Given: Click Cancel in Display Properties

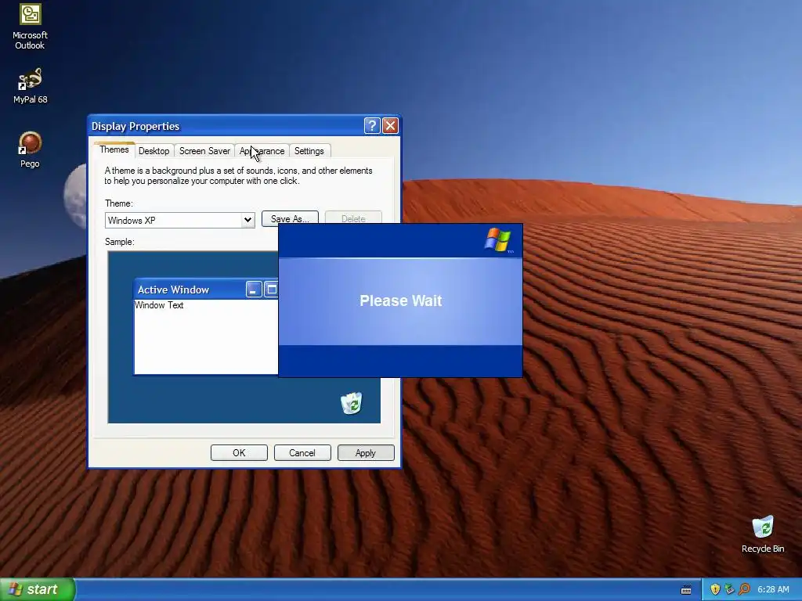Looking at the screenshot, I should point(302,453).
